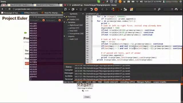Navigate forward one location arrow in Geany

click(107, 9)
